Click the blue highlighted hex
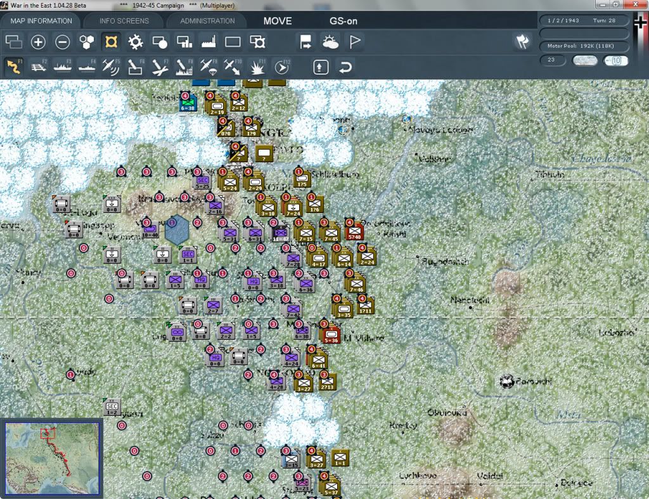 point(177,230)
